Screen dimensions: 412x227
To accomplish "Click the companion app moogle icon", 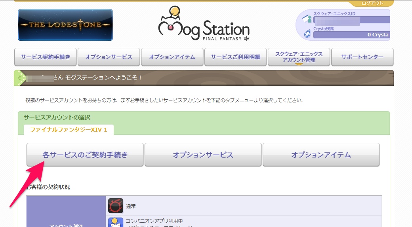I will (x=116, y=223).
